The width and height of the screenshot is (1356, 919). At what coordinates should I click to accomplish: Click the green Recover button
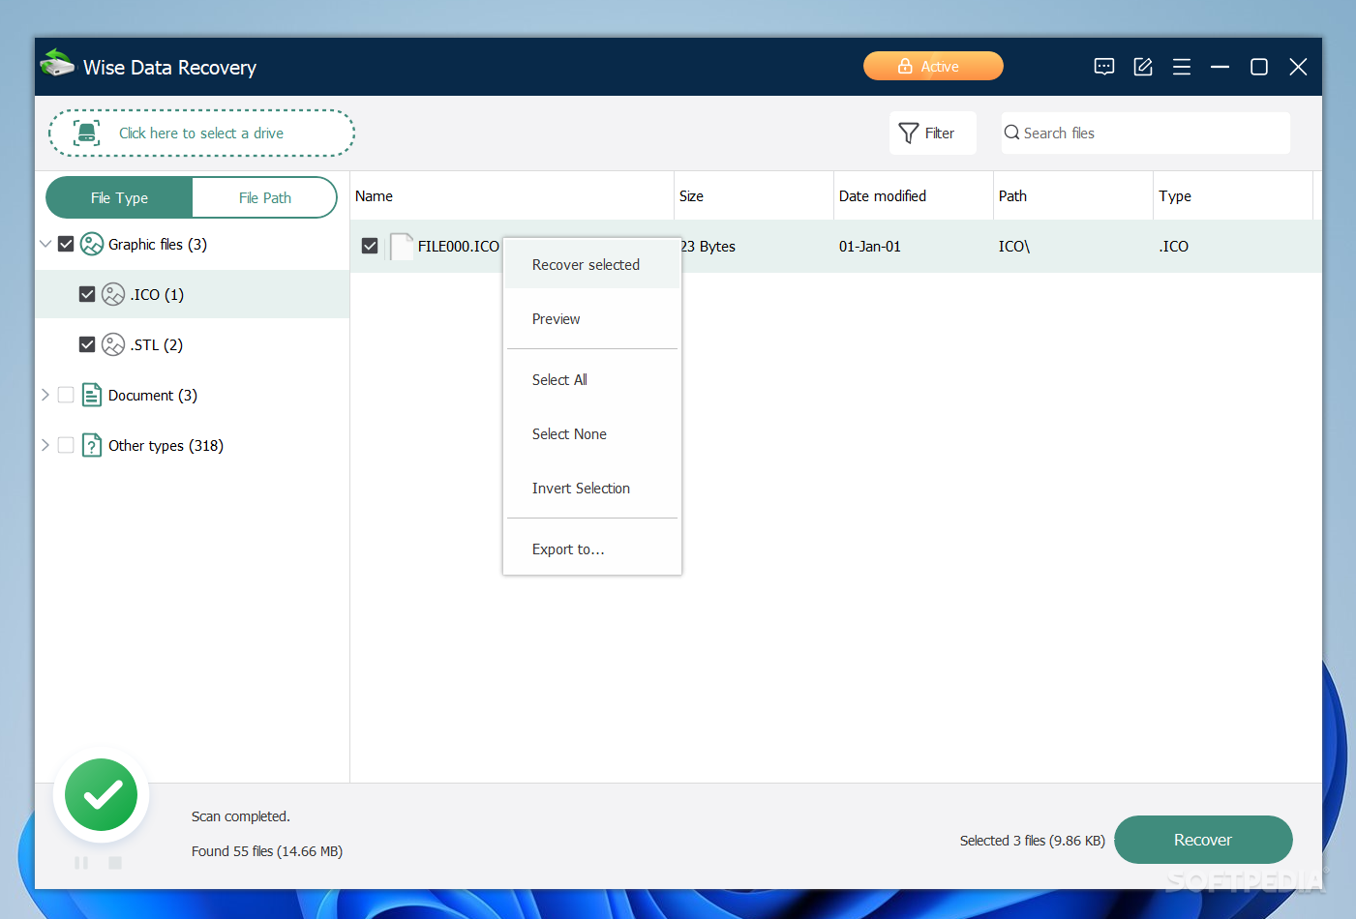pyautogui.click(x=1203, y=840)
